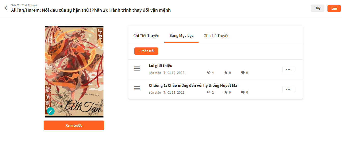342x153 pixels.
Task: Click the + Phần Mới button
Action: click(x=146, y=51)
